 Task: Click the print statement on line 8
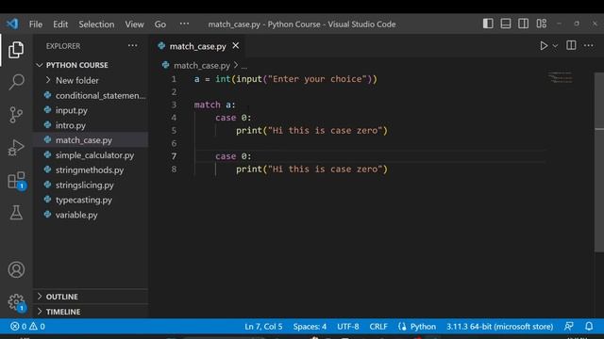point(311,169)
